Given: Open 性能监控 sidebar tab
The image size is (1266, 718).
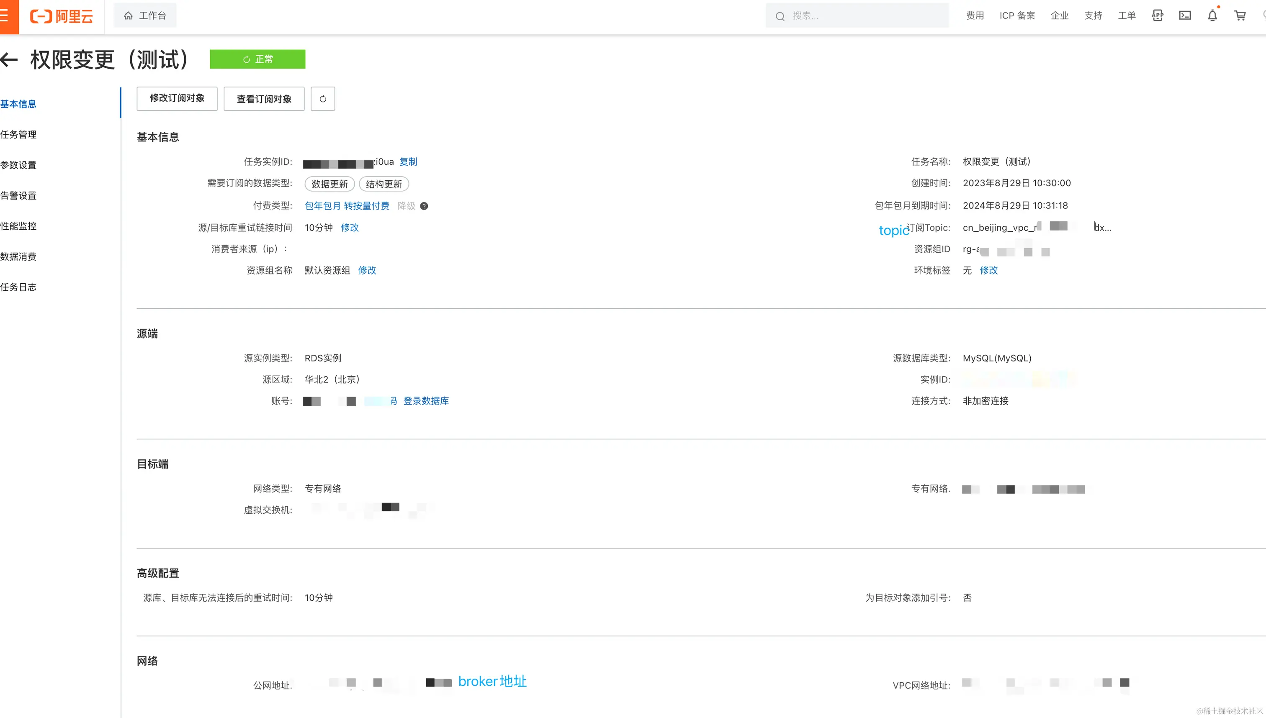Looking at the screenshot, I should click(x=19, y=226).
